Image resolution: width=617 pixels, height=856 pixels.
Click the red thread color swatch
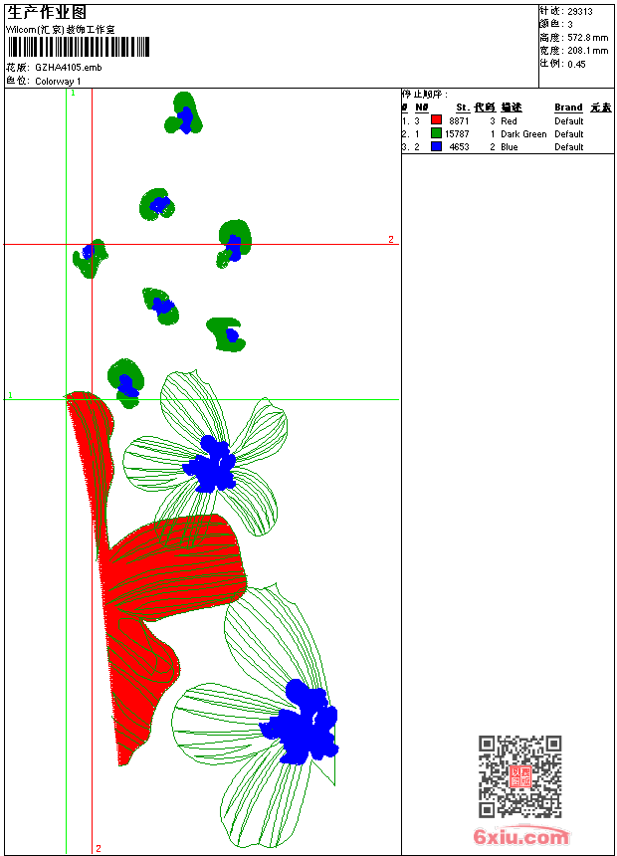pos(436,120)
